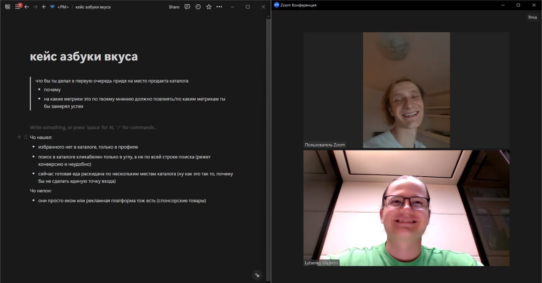Go forward with the right arrow
Image resolution: width=542 pixels, height=283 pixels.
pyautogui.click(x=35, y=7)
